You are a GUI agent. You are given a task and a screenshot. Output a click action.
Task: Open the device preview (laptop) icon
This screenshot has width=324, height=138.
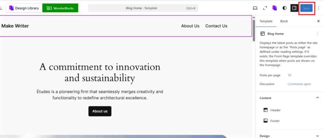(x=255, y=8)
